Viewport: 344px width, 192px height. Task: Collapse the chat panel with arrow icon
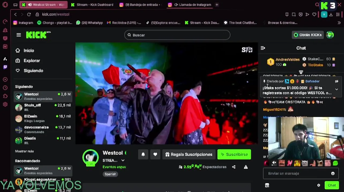click(263, 48)
